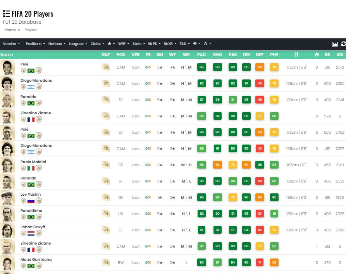
Task: Sort by the flame icon column header
Action: pyautogui.click(x=317, y=55)
